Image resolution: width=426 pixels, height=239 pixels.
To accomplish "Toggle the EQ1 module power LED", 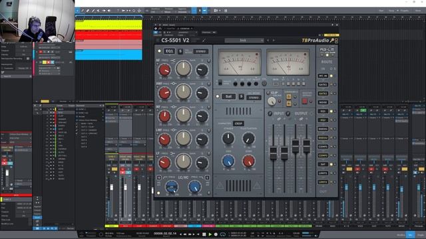I will [x=160, y=51].
